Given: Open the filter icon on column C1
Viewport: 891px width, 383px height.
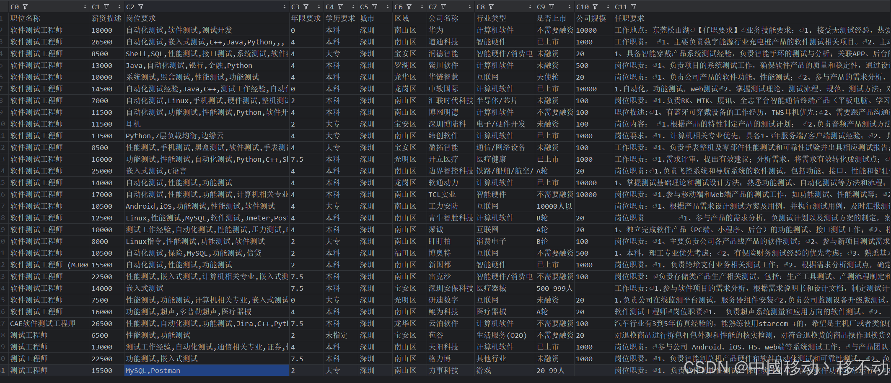Looking at the screenshot, I should tap(106, 7).
